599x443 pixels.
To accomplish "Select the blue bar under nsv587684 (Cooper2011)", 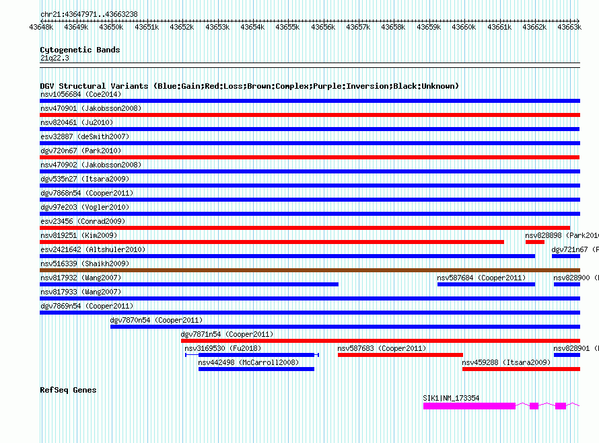I will pos(487,284).
